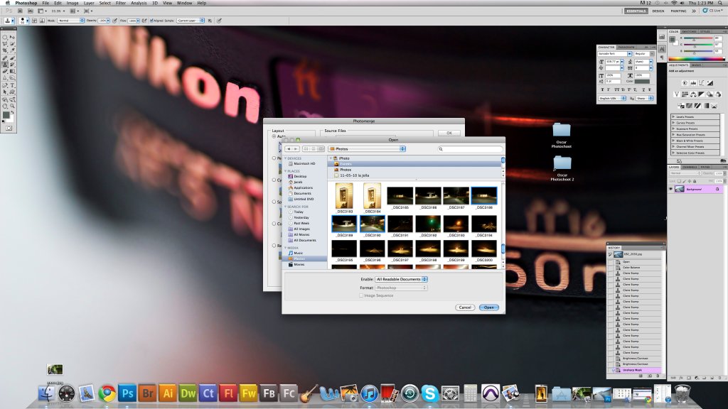Open the Image menu
This screenshot has height=409, width=728.
pos(73,3)
